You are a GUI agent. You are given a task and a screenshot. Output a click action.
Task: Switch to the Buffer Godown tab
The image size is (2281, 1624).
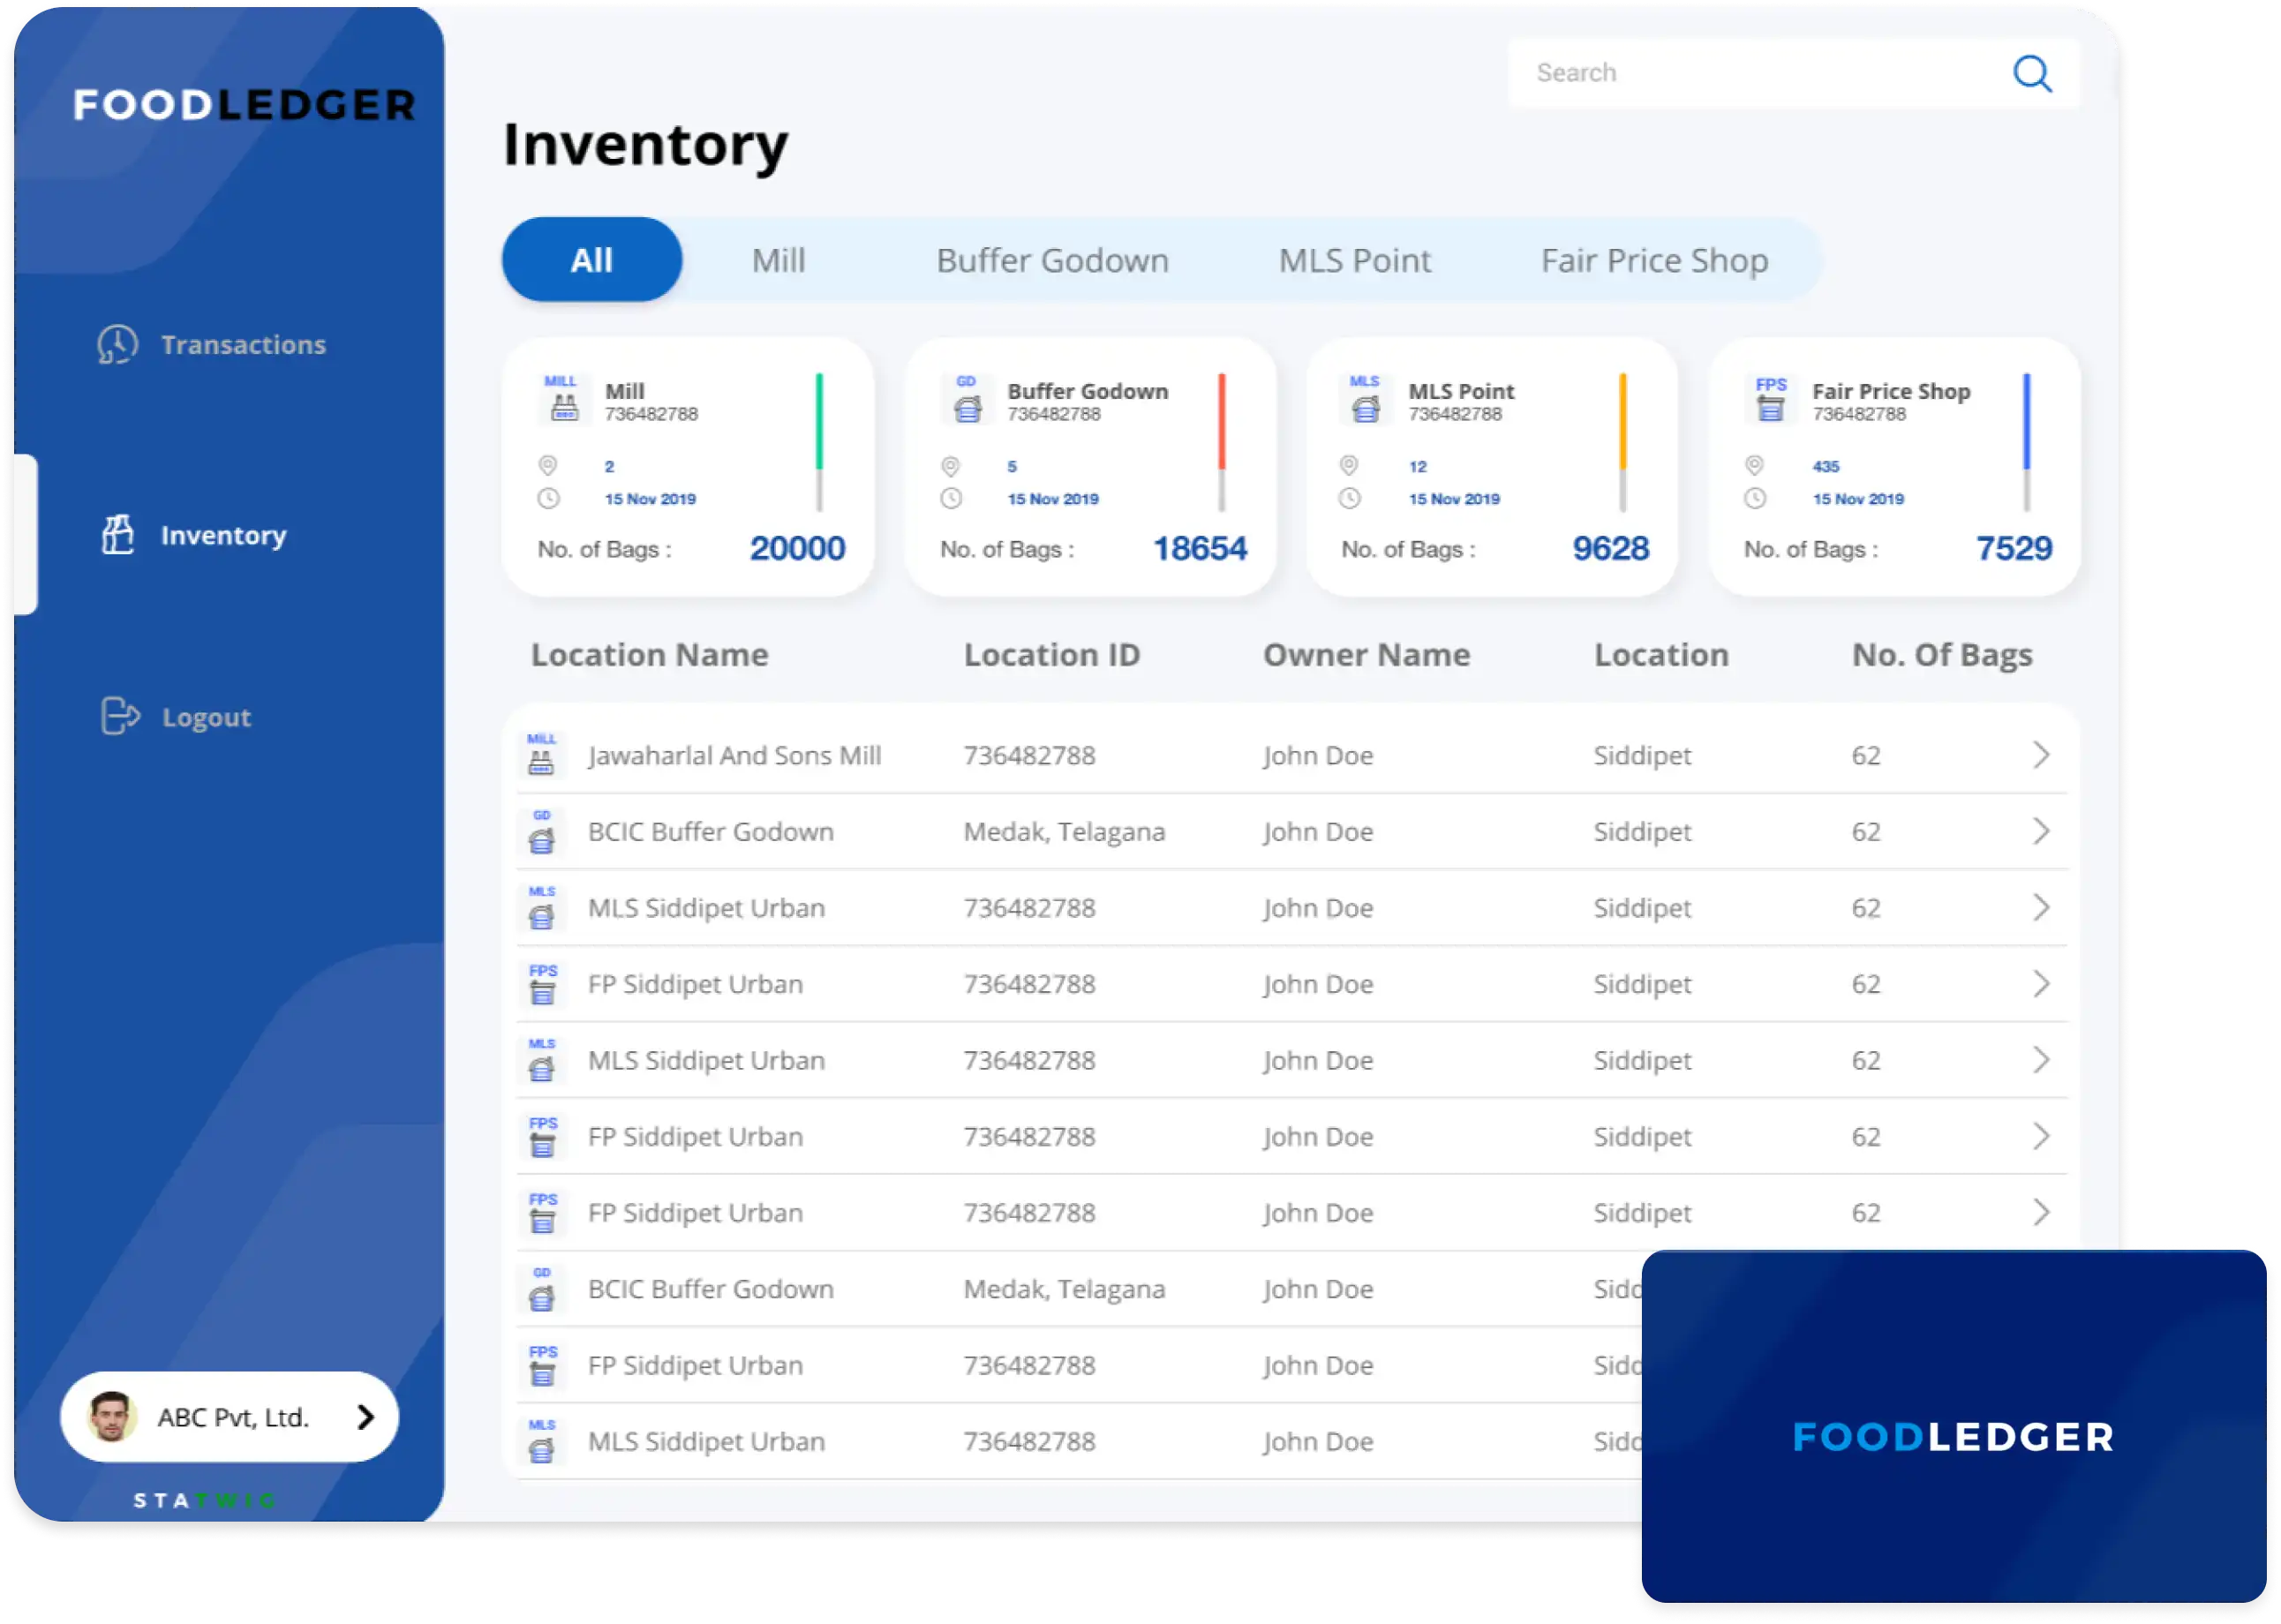pyautogui.click(x=1052, y=260)
